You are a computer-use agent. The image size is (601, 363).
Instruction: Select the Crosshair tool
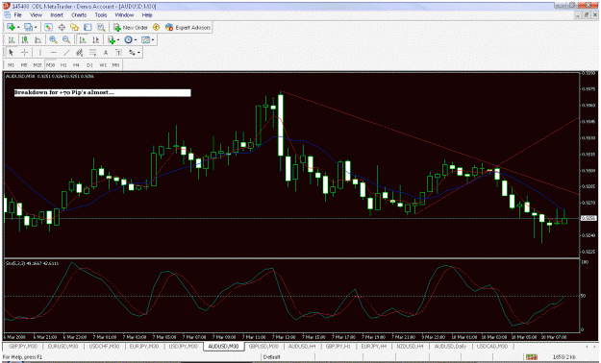[x=25, y=52]
